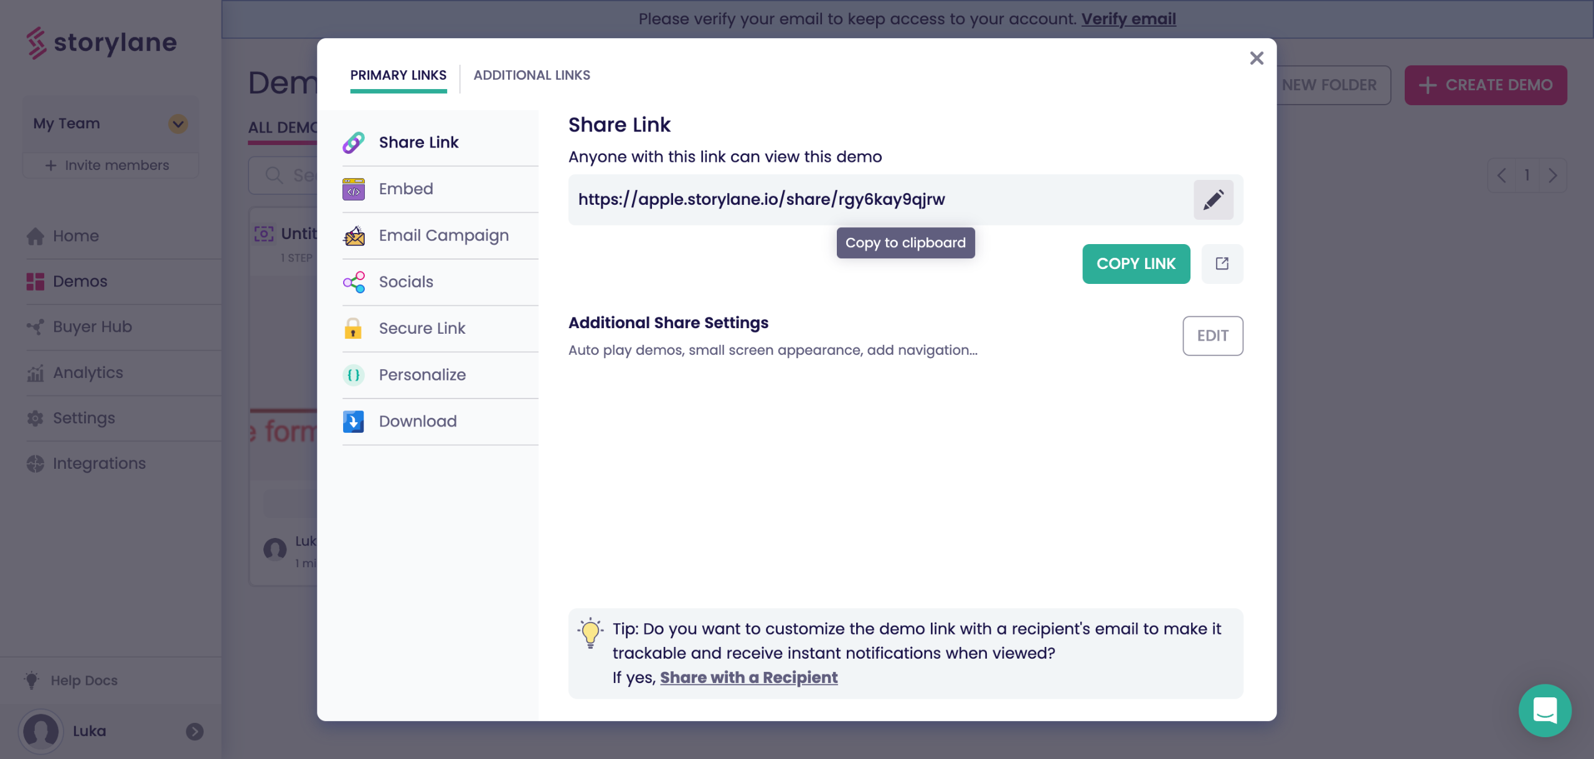This screenshot has height=759, width=1594.
Task: Open the Email Campaign option
Action: point(443,235)
